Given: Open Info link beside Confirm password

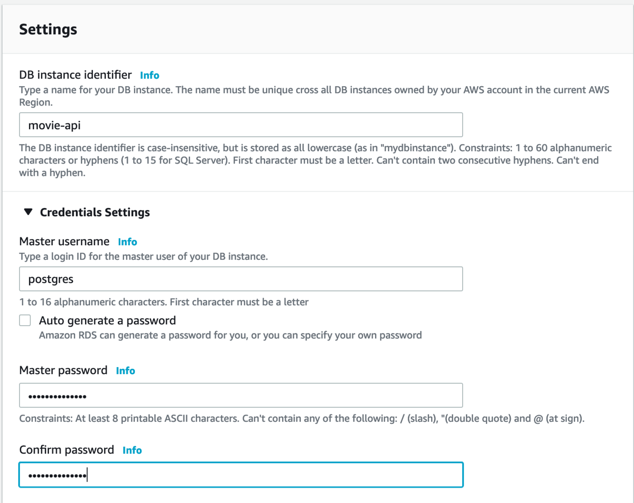Looking at the screenshot, I should 132,450.
